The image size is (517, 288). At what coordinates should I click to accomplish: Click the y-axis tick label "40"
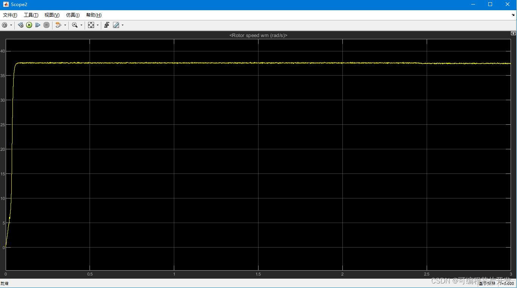[x=3, y=51]
